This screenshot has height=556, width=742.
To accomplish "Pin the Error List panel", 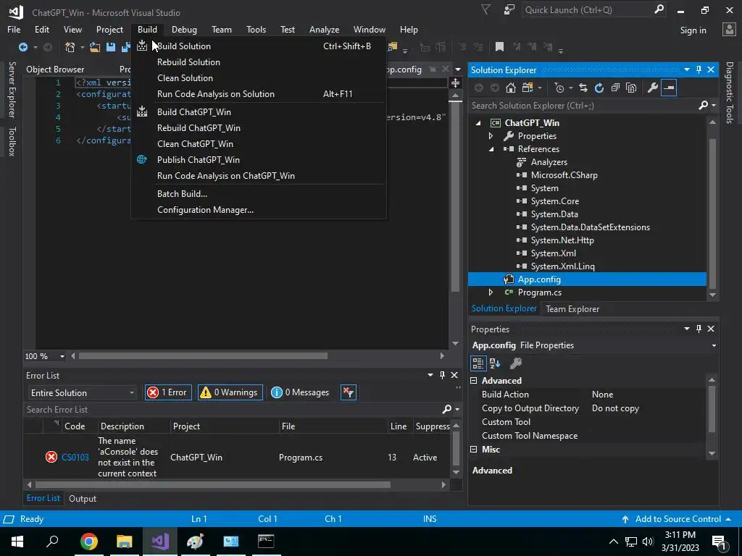I will click(442, 375).
